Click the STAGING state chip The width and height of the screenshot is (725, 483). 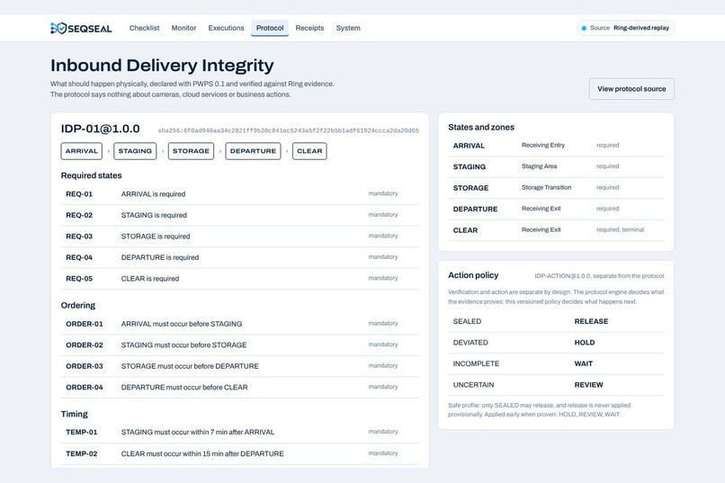135,151
